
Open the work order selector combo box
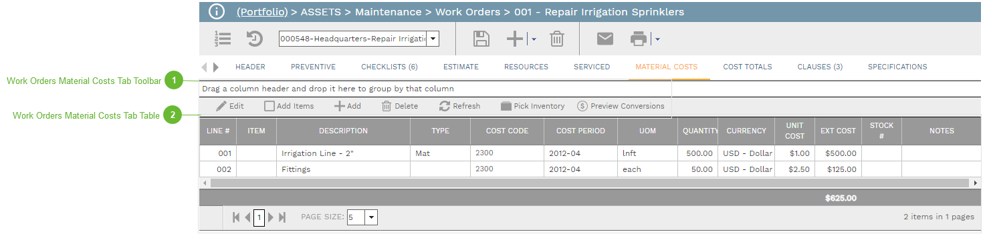click(x=359, y=39)
